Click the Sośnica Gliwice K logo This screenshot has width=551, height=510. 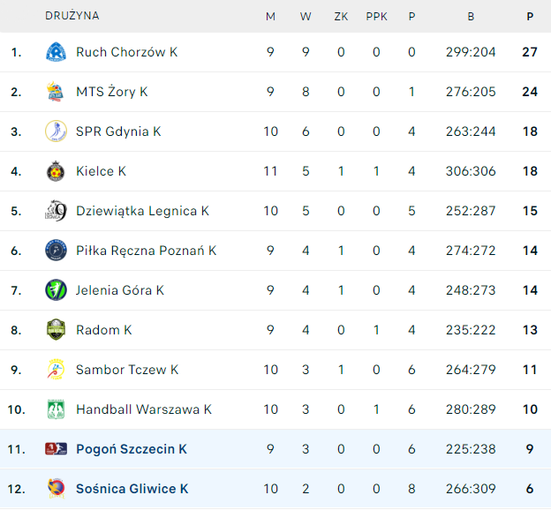56,489
